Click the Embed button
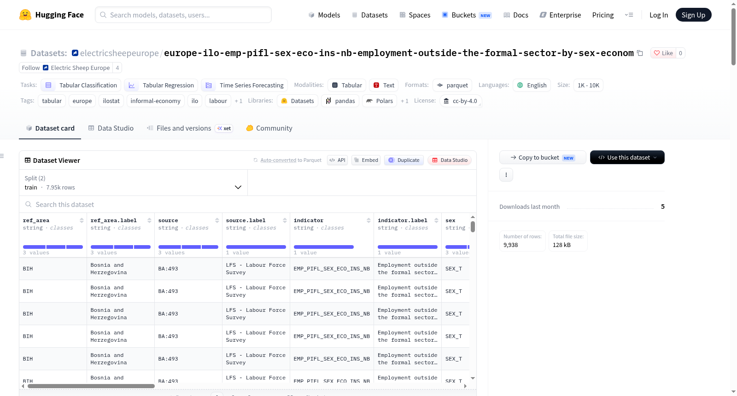The width and height of the screenshot is (737, 396). click(x=366, y=160)
